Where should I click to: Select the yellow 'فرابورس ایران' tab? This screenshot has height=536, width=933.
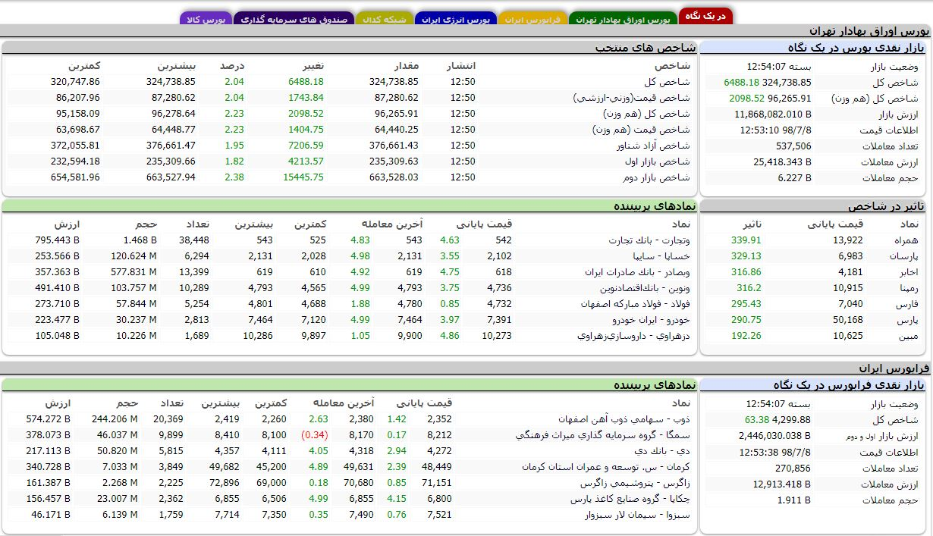pyautogui.click(x=532, y=19)
